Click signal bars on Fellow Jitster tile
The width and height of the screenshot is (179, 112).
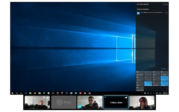[x=126, y=97]
